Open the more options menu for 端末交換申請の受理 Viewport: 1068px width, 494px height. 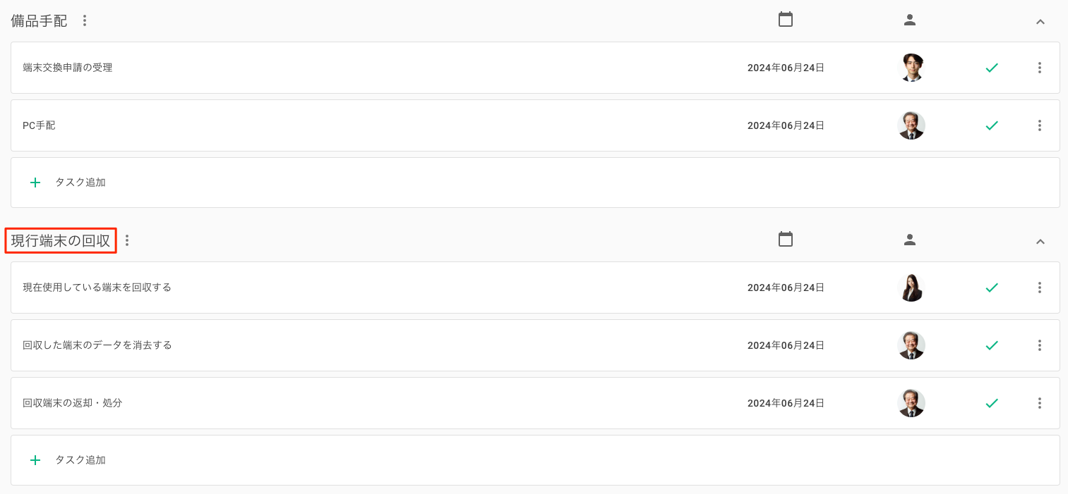pyautogui.click(x=1040, y=68)
